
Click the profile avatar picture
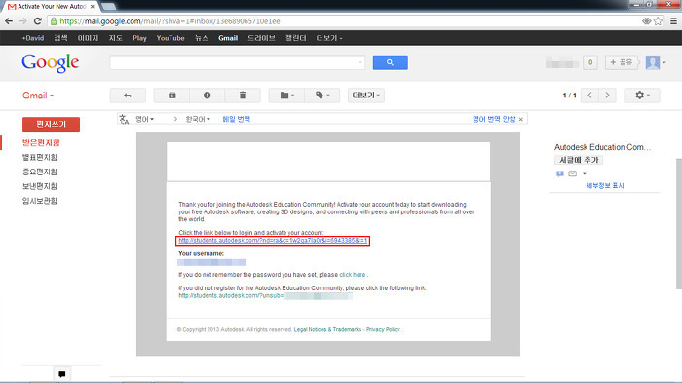pyautogui.click(x=653, y=62)
